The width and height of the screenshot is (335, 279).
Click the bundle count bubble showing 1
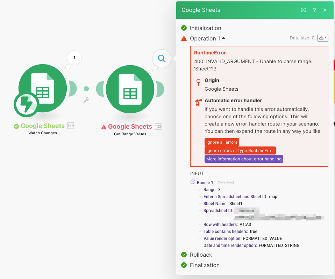coord(74,58)
